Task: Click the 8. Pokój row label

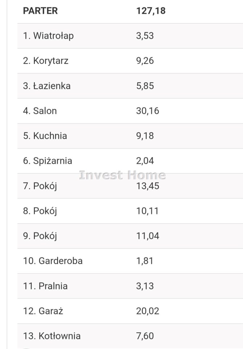Action: [x=40, y=211]
